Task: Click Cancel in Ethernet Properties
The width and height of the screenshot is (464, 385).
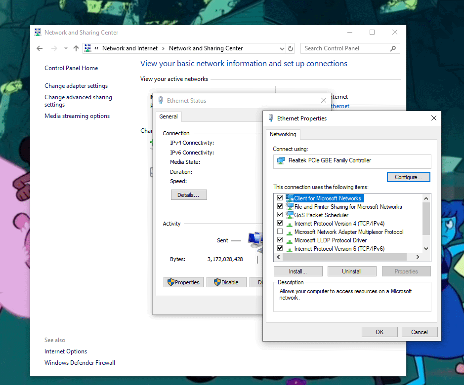Action: tap(420, 332)
